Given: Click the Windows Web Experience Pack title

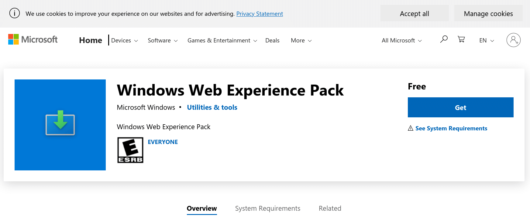Looking at the screenshot, I should pos(230,90).
